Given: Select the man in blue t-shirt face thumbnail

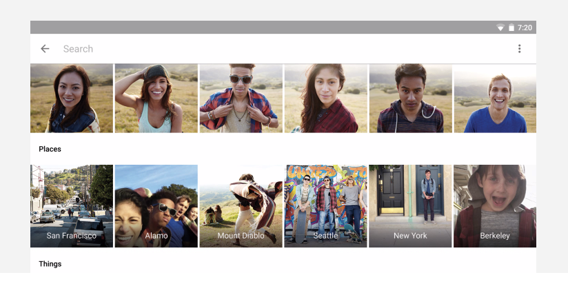Looking at the screenshot, I should coord(495,98).
